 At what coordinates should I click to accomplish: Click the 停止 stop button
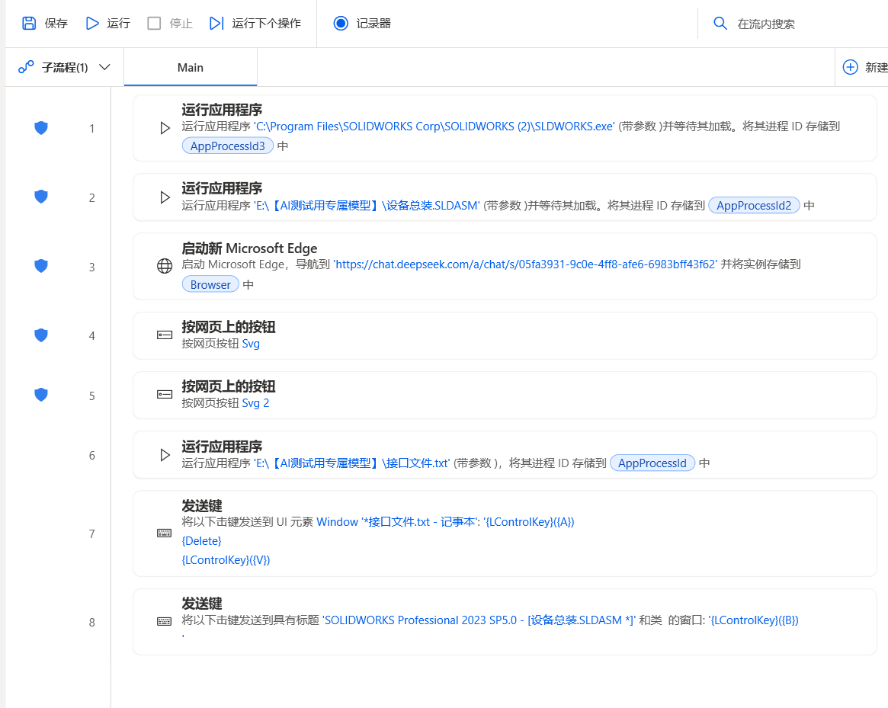170,23
